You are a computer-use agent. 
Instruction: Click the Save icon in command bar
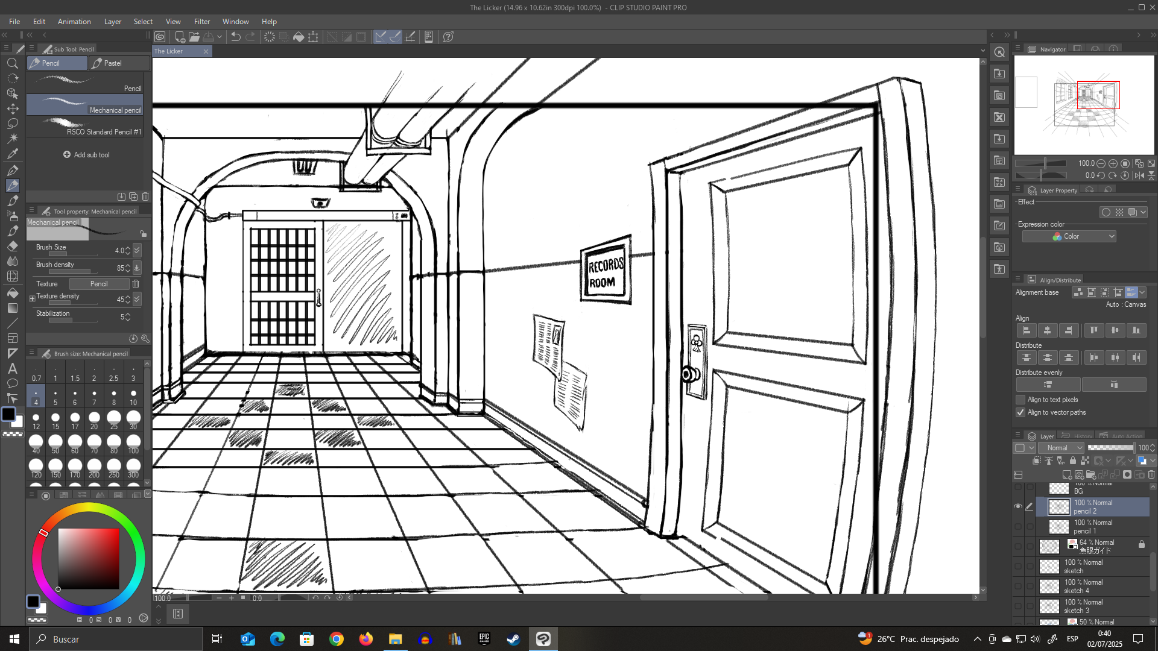click(208, 37)
